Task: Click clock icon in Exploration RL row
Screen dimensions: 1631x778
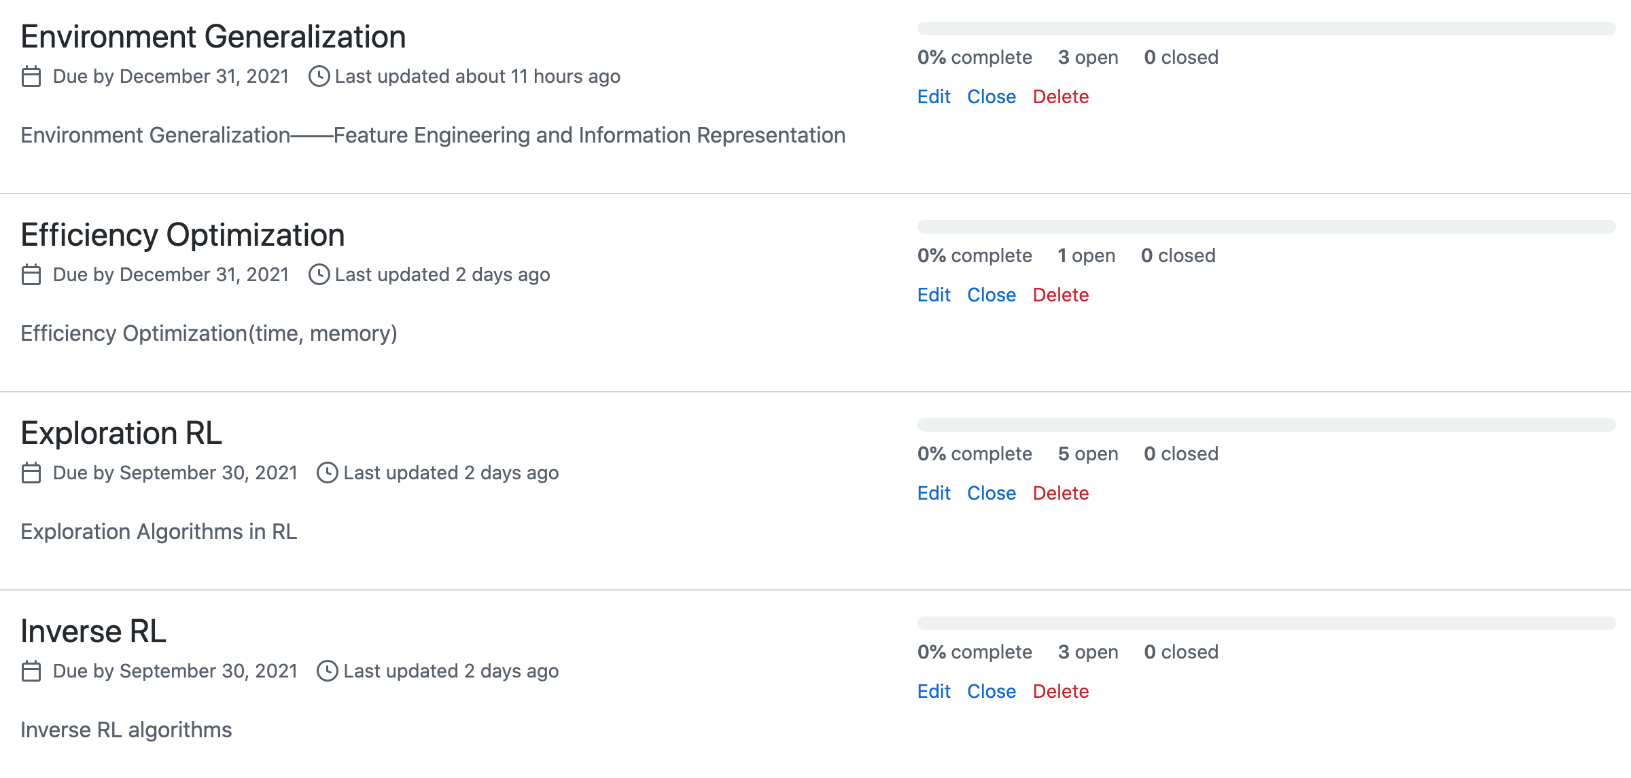Action: [x=327, y=473]
